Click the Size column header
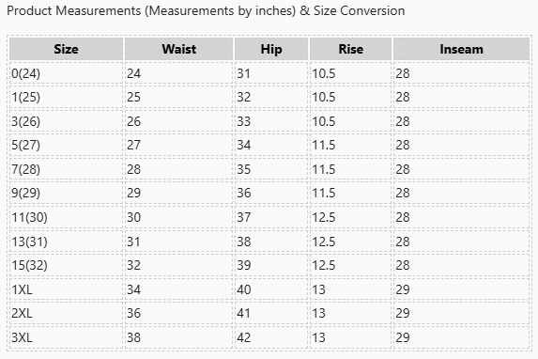The height and width of the screenshot is (359, 538). [66, 49]
